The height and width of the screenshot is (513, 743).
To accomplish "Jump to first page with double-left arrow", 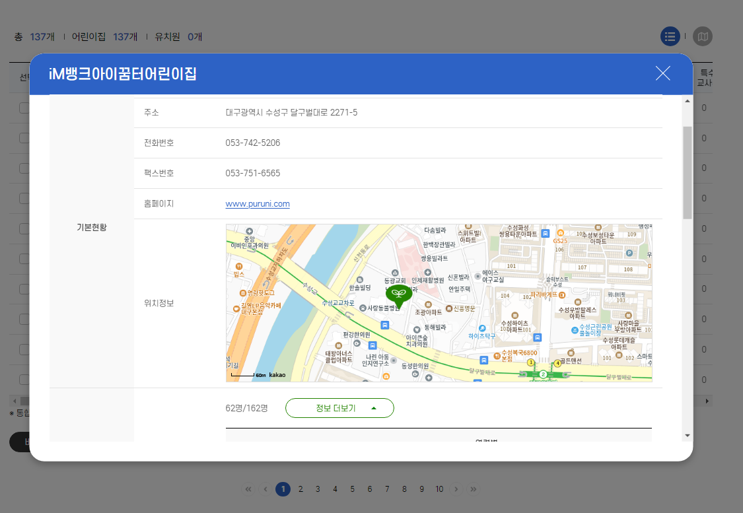I will pos(248,489).
